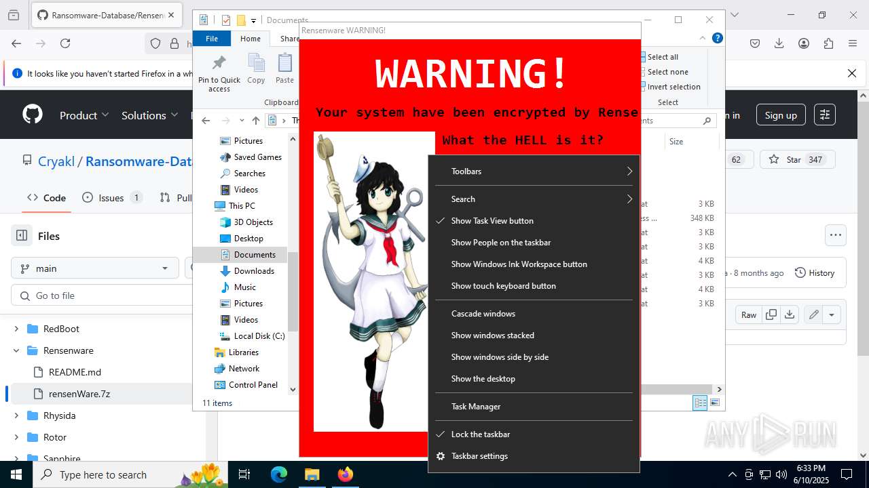The image size is (869, 488).
Task: Open Firefox application menu
Action: 853,43
